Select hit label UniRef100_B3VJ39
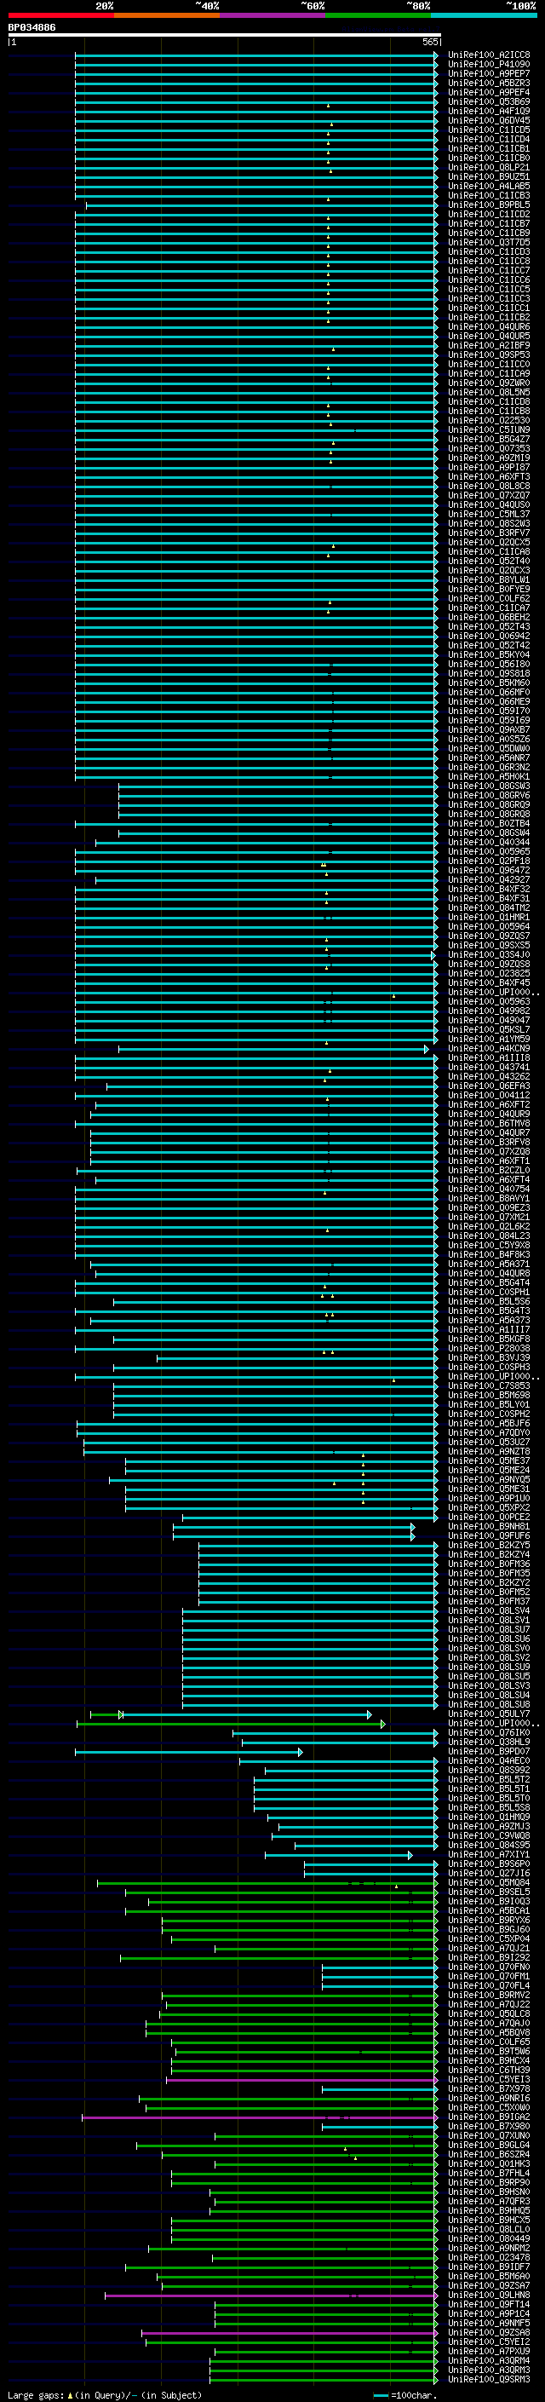Image resolution: width=545 pixels, height=2402 pixels. [489, 1357]
